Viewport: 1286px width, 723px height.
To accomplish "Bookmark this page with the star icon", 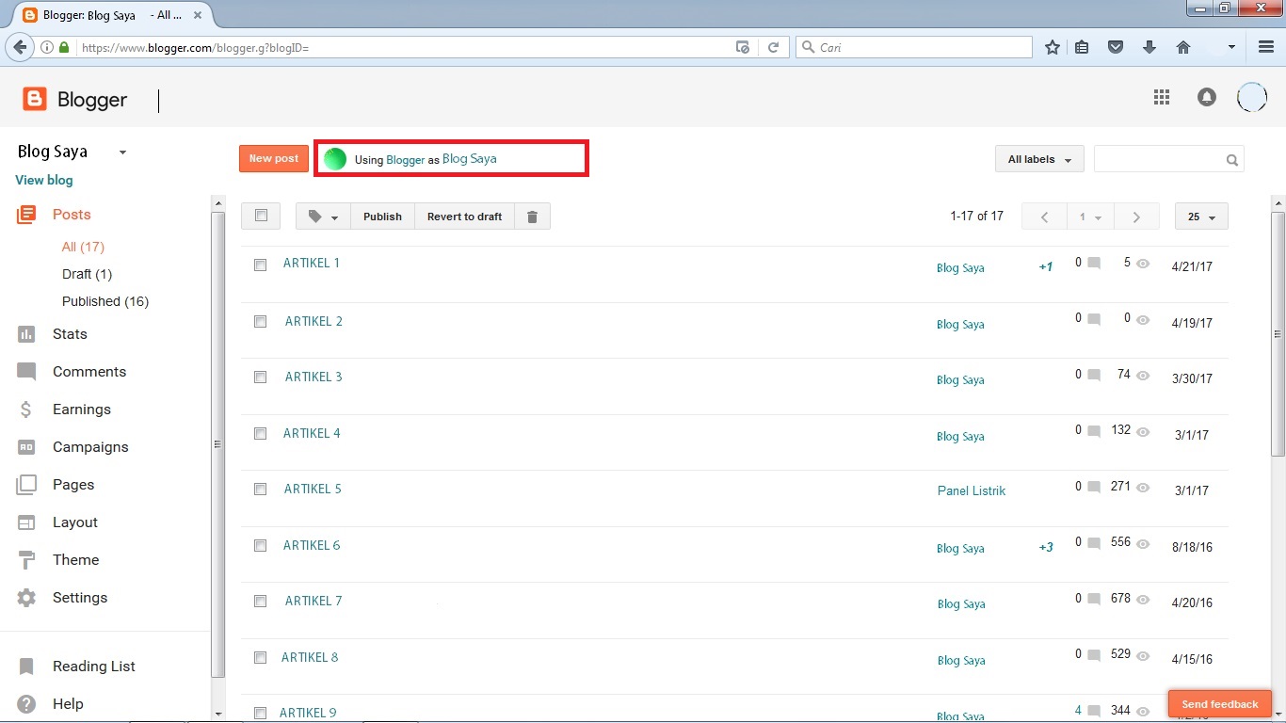I will pyautogui.click(x=1053, y=47).
